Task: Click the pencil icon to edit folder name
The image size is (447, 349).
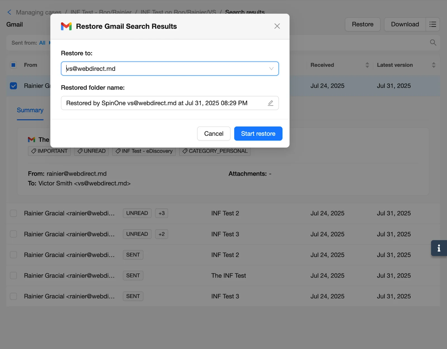Action: click(x=270, y=103)
